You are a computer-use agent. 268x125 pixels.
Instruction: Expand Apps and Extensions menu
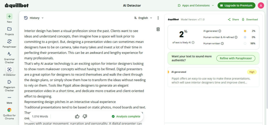196,5
